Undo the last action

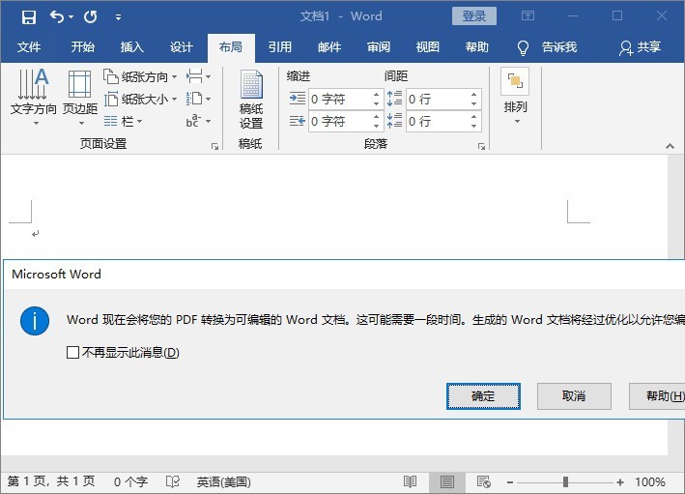click(57, 17)
